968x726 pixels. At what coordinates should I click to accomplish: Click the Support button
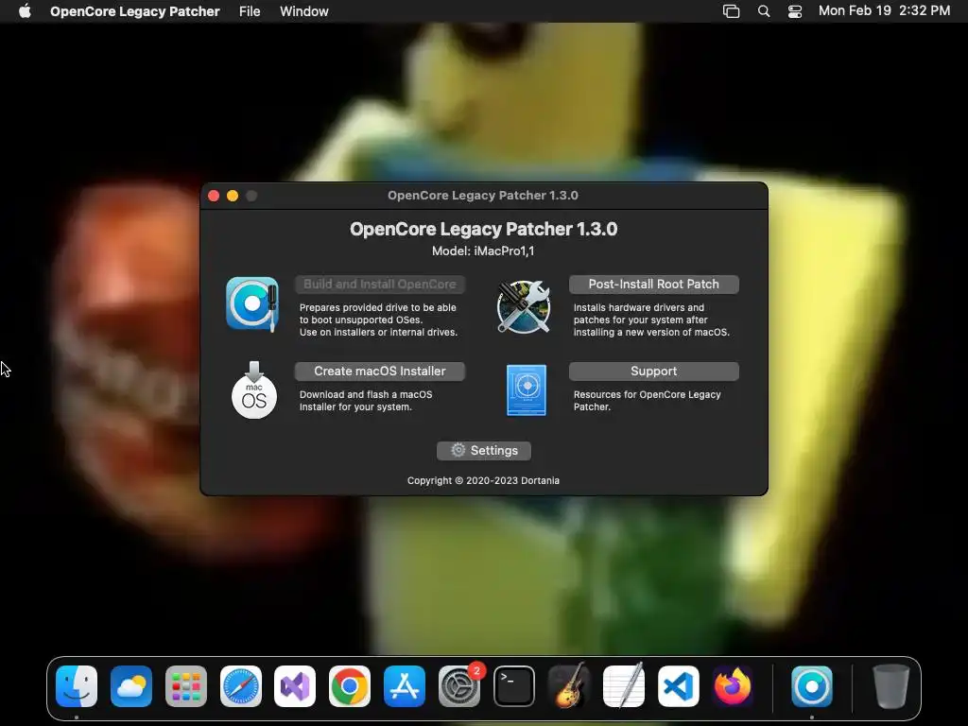coord(654,371)
